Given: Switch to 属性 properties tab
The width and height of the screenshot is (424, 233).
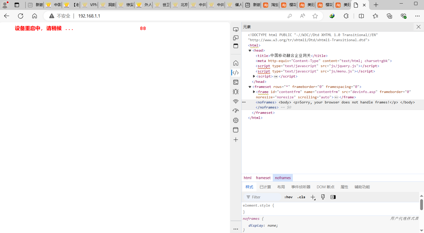Looking at the screenshot, I should [x=344, y=187].
